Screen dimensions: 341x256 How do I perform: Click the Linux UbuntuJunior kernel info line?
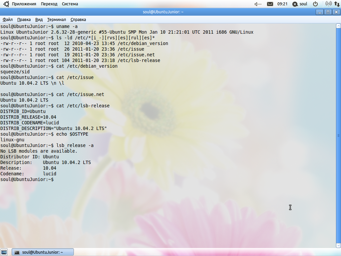tap(127, 32)
